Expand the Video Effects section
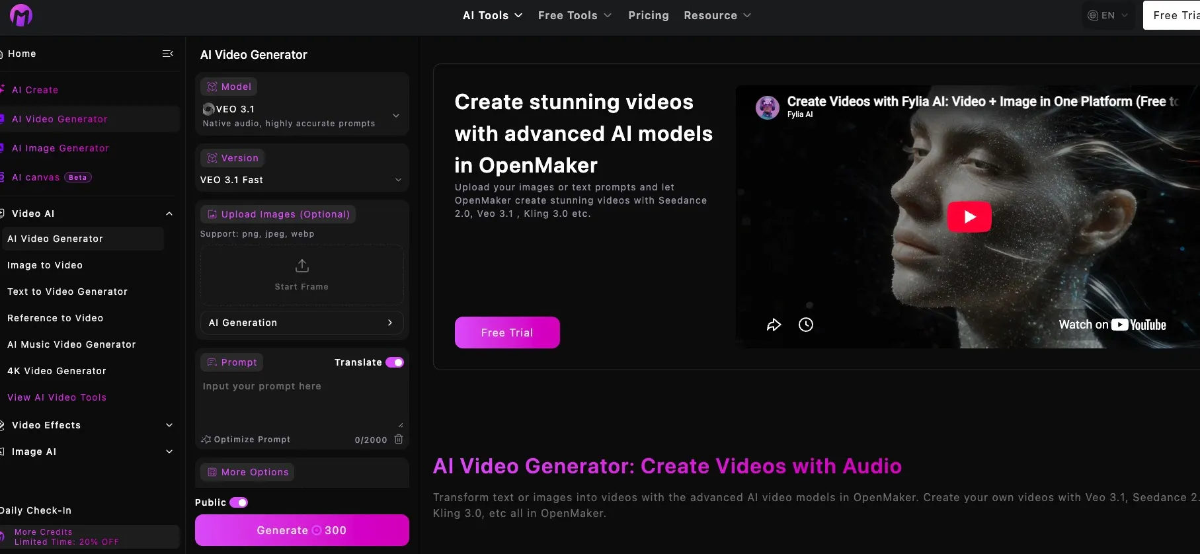 point(169,425)
